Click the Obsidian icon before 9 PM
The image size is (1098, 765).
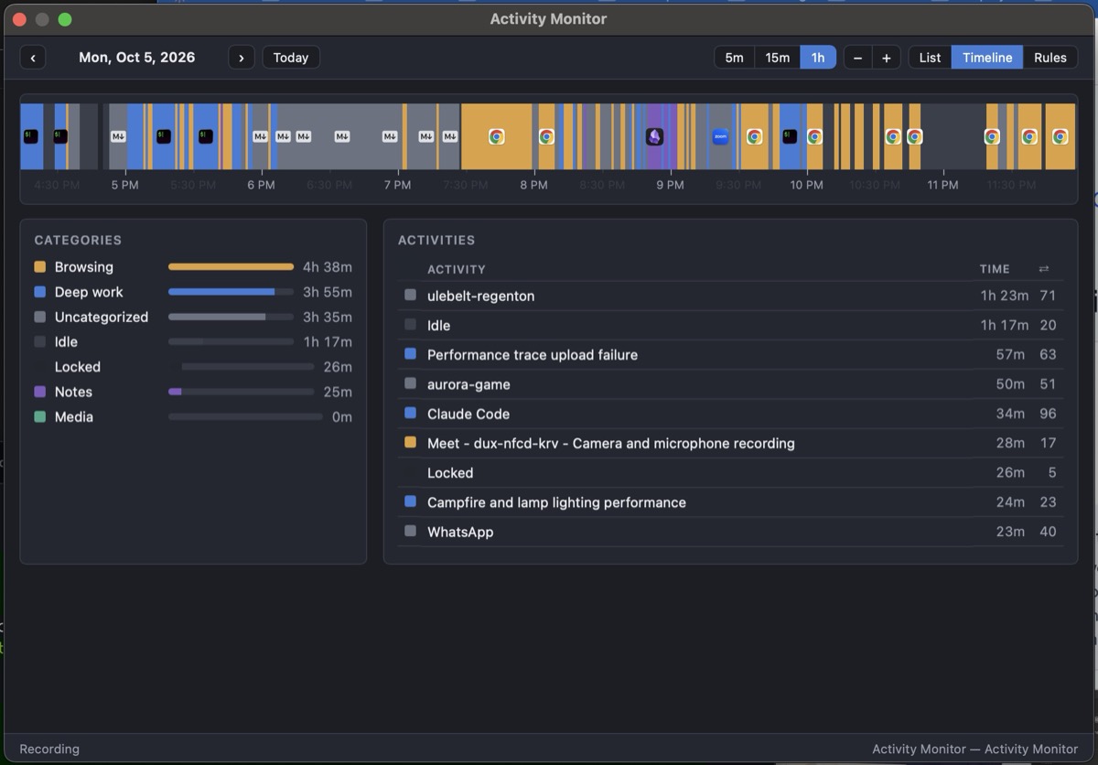[654, 136]
